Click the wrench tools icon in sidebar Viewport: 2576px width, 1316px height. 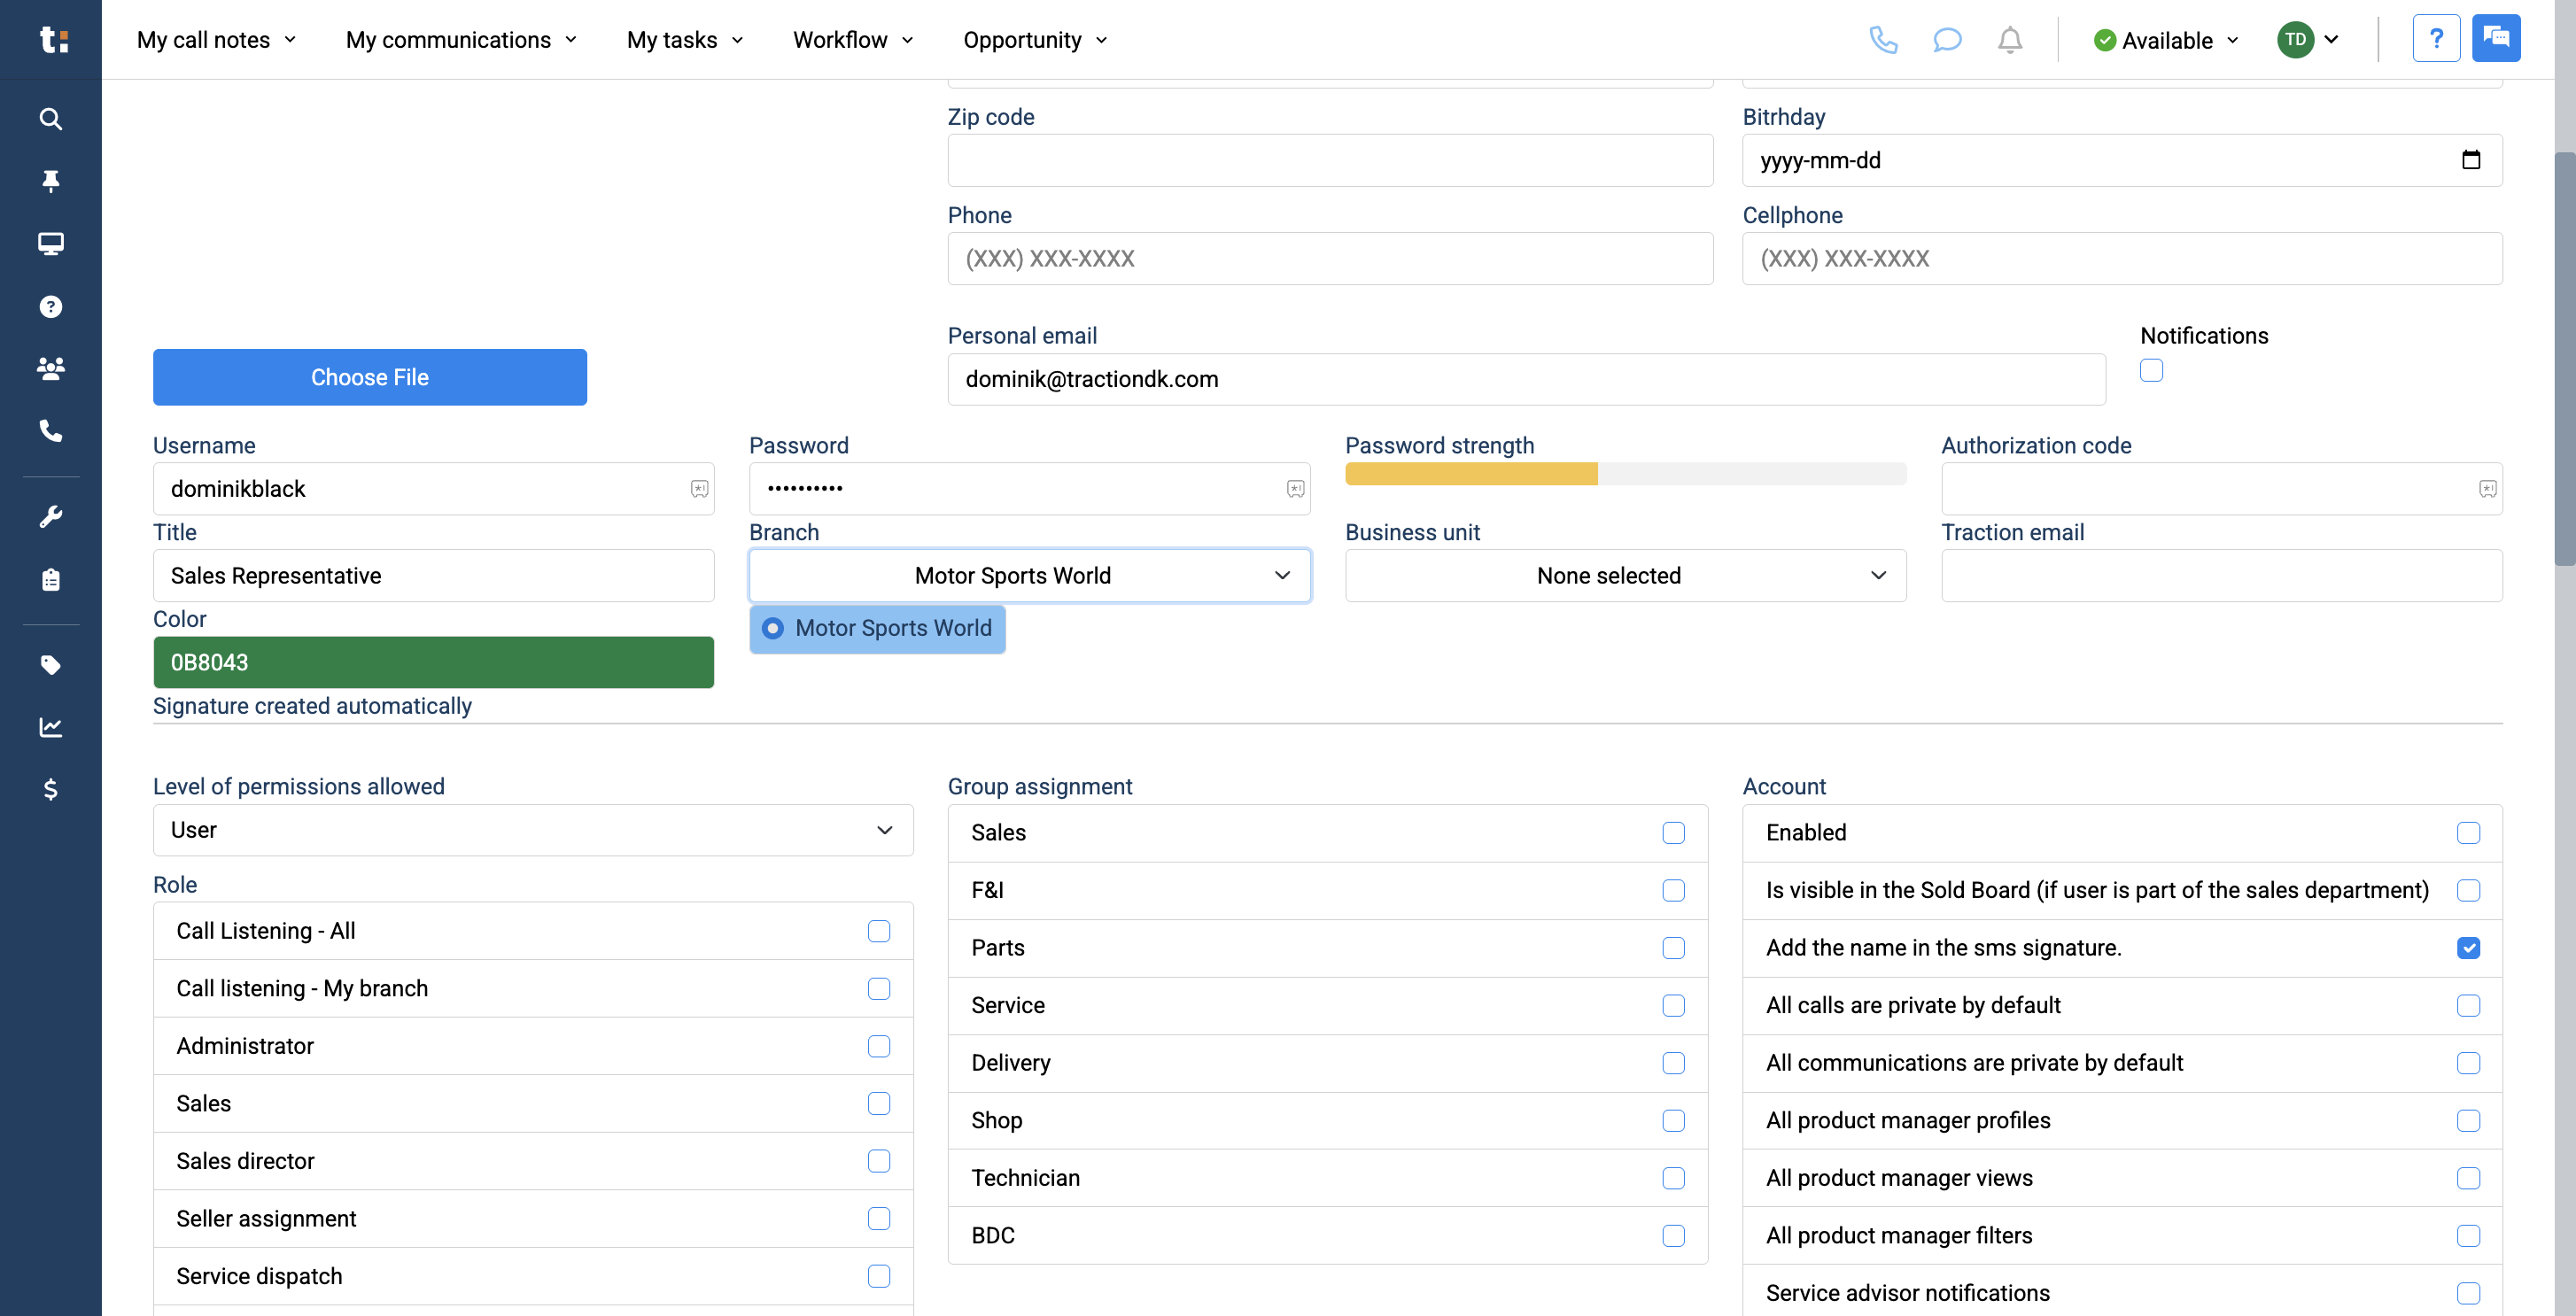[50, 517]
